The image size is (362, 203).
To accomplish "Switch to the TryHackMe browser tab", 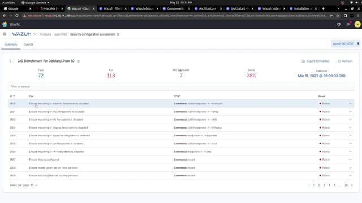I will [49, 8].
